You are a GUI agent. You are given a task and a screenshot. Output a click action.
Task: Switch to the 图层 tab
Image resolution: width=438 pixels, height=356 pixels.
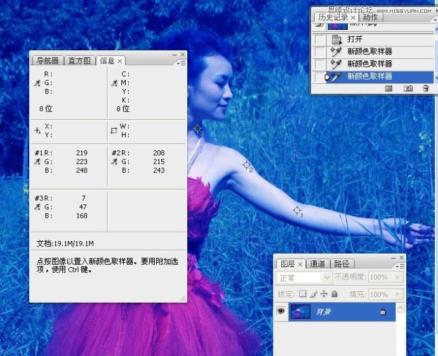(x=288, y=264)
